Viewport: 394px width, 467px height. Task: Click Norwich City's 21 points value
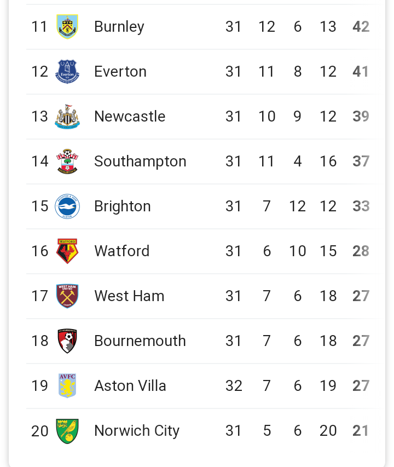pyautogui.click(x=361, y=431)
